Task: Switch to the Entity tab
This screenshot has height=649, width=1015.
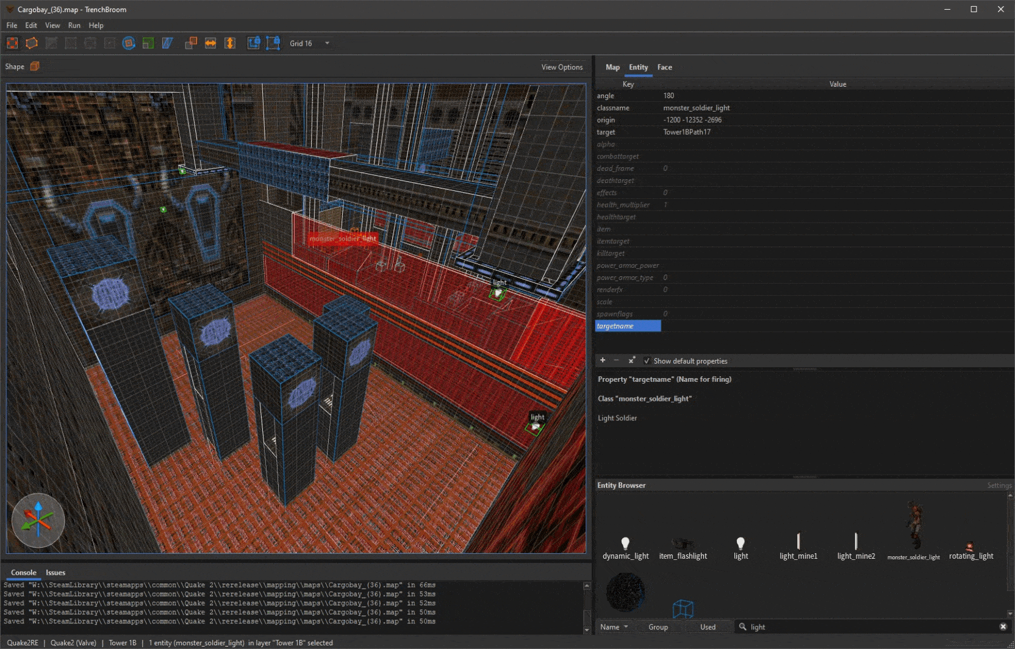Action: [639, 68]
